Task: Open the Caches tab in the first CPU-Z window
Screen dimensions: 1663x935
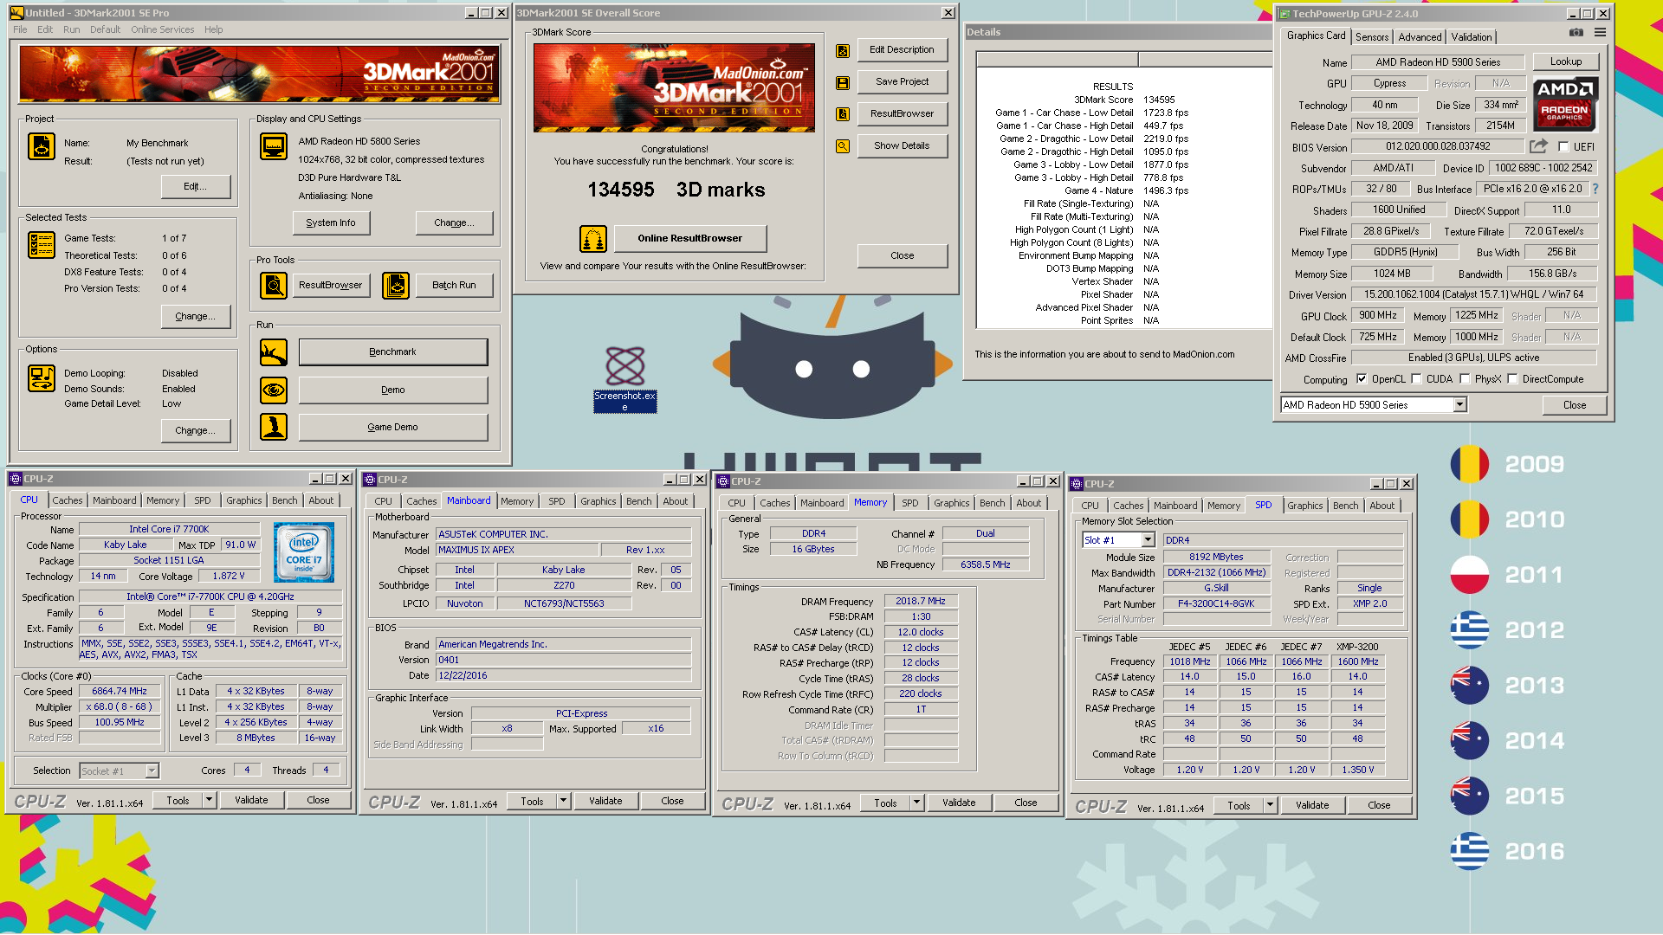Action: pos(68,500)
